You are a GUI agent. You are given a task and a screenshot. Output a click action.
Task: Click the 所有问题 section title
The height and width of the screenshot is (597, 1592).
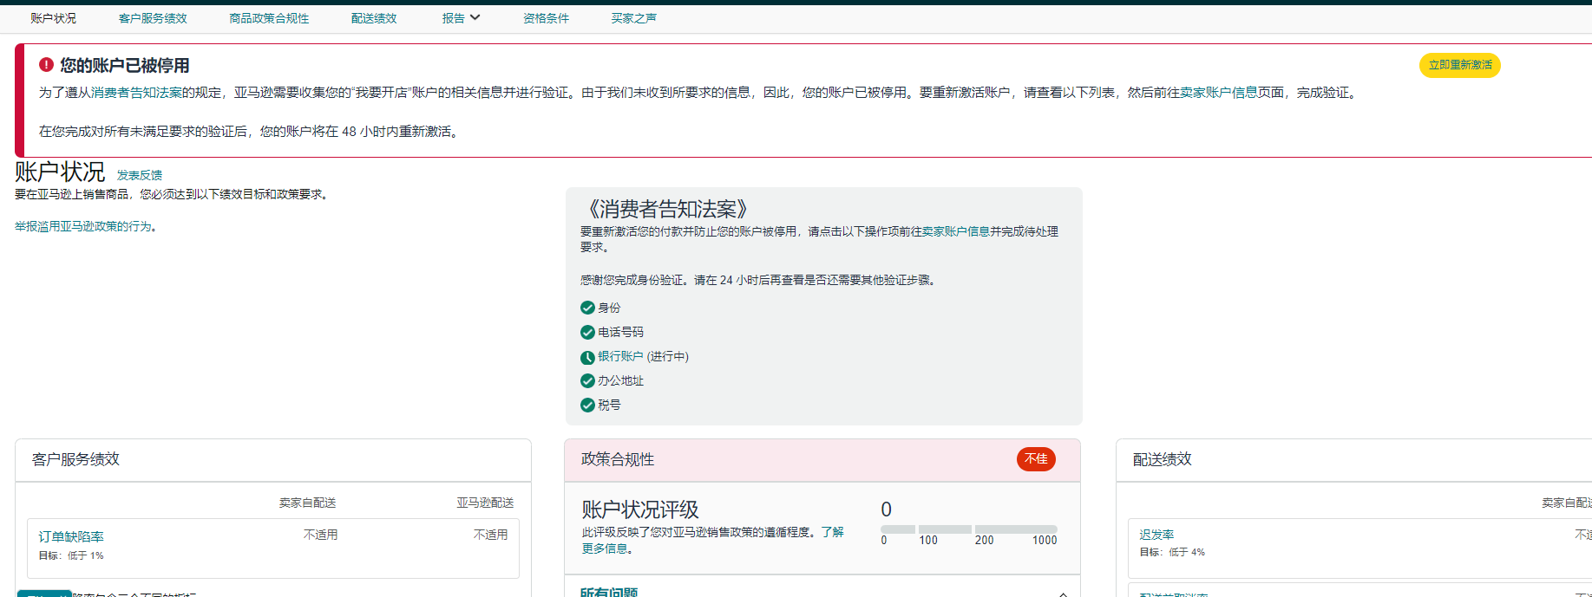[609, 593]
